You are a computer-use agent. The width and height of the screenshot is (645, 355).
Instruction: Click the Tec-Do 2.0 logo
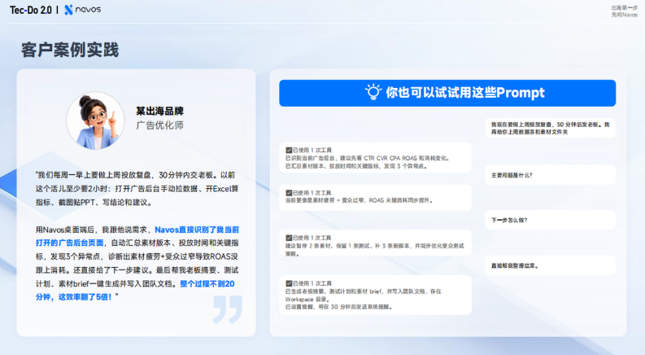tap(31, 10)
